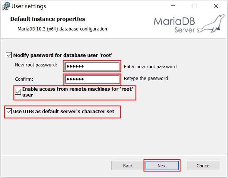This screenshot has height=178, width=228.
Task: Click the 'Enter new root password' hint
Action: [x=150, y=67]
